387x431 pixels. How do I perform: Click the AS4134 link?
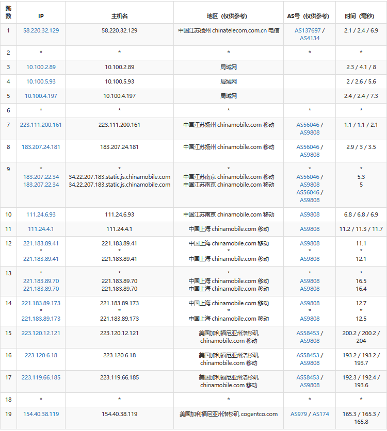pyautogui.click(x=310, y=38)
